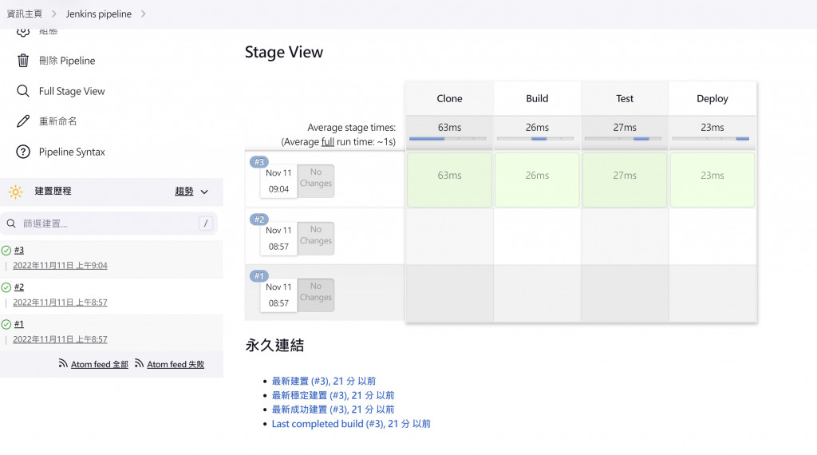Image resolution: width=817 pixels, height=455 pixels.
Task: Click the #2 build badge in Stage View
Action: point(259,220)
